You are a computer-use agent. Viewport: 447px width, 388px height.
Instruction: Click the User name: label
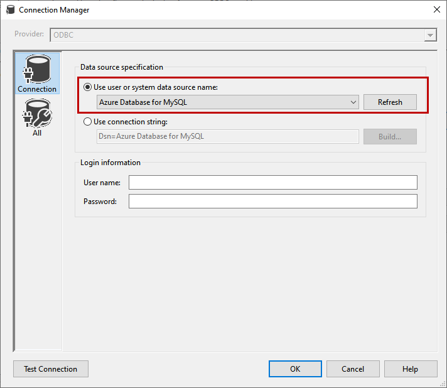102,183
